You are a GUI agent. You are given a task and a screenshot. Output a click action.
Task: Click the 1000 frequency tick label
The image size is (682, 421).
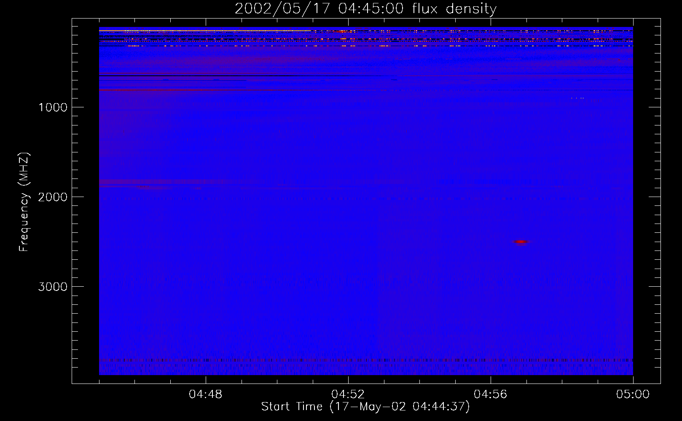[x=53, y=107]
